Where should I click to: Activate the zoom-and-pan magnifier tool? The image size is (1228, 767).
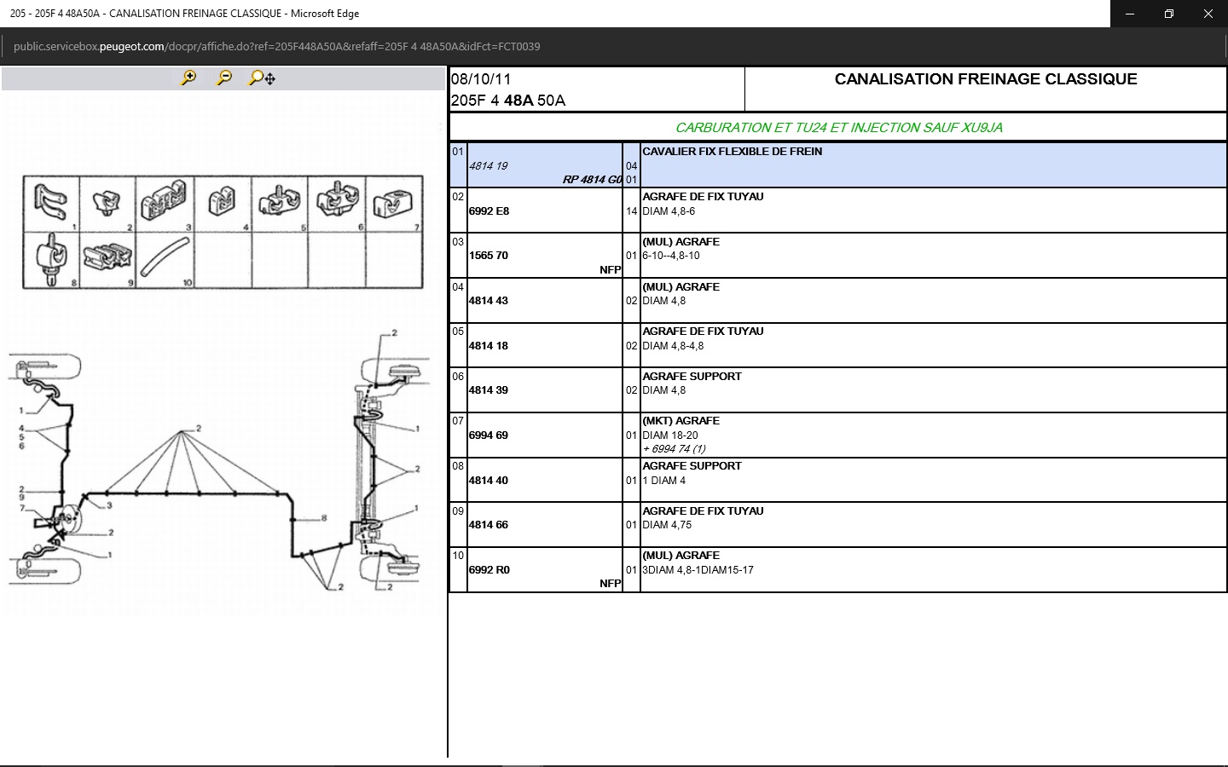click(x=262, y=78)
